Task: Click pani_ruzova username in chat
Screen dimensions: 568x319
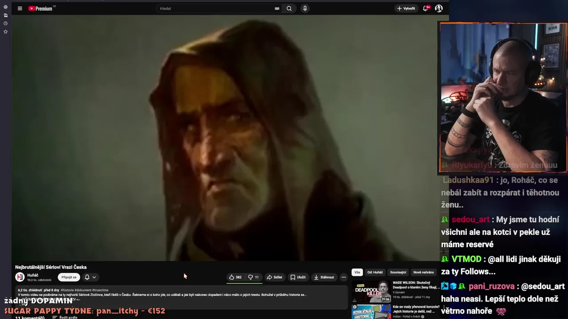Action: 491,287
